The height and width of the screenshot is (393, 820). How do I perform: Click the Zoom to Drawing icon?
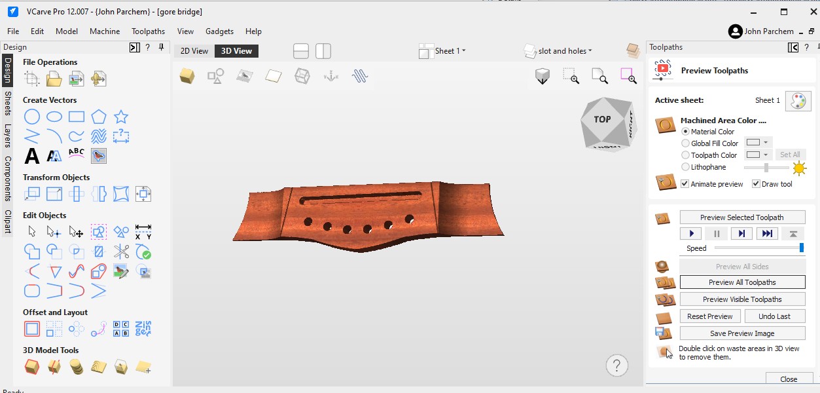pos(599,76)
